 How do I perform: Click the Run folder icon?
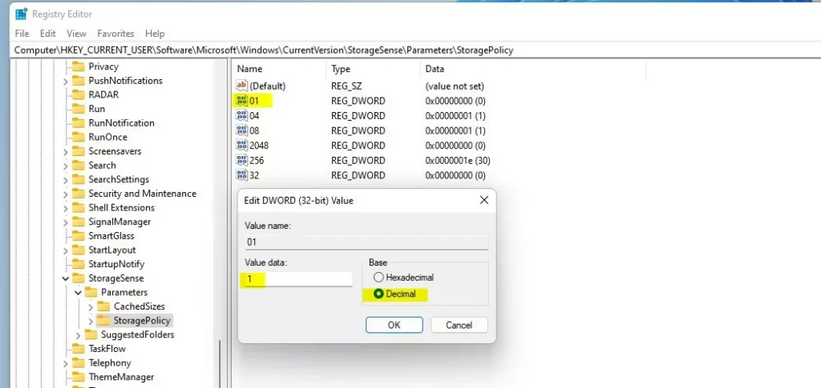(79, 109)
